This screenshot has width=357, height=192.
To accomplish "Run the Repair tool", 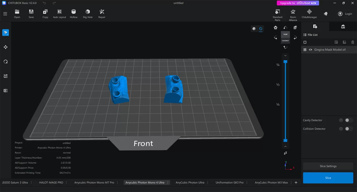I will (102, 13).
